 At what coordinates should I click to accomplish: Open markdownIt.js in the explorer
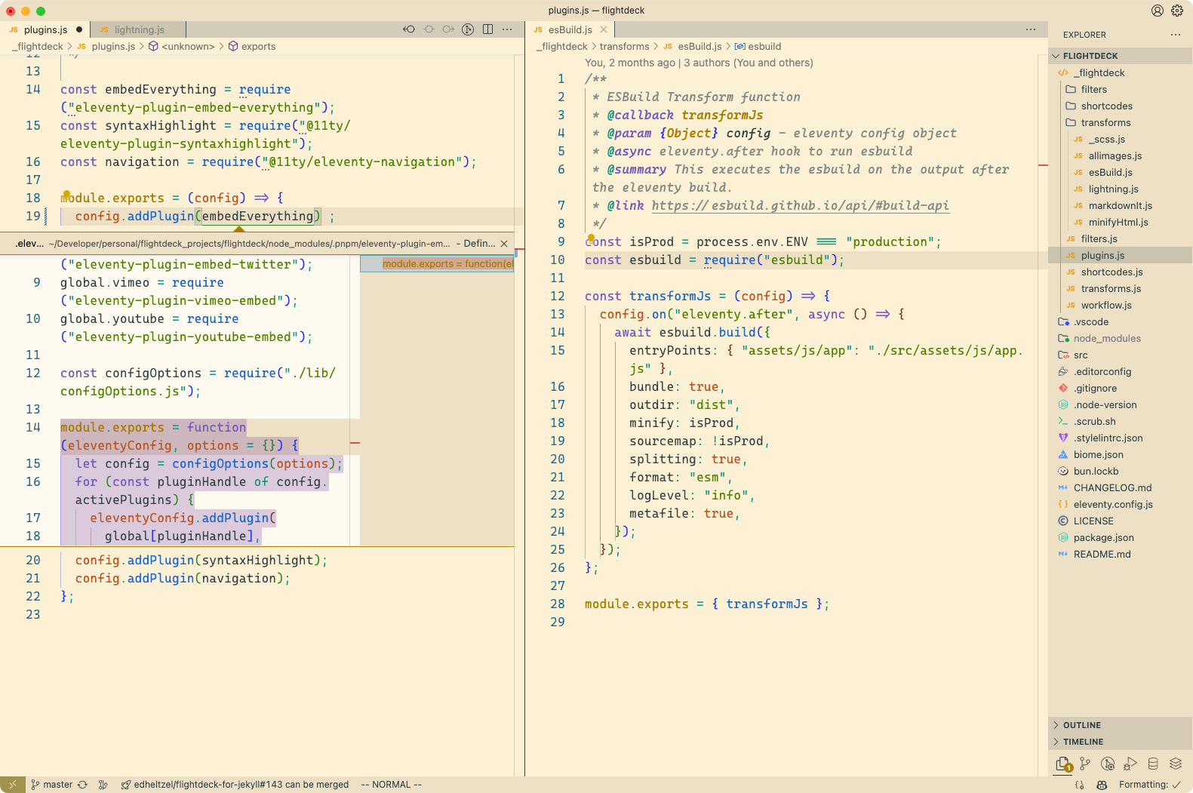point(1121,205)
